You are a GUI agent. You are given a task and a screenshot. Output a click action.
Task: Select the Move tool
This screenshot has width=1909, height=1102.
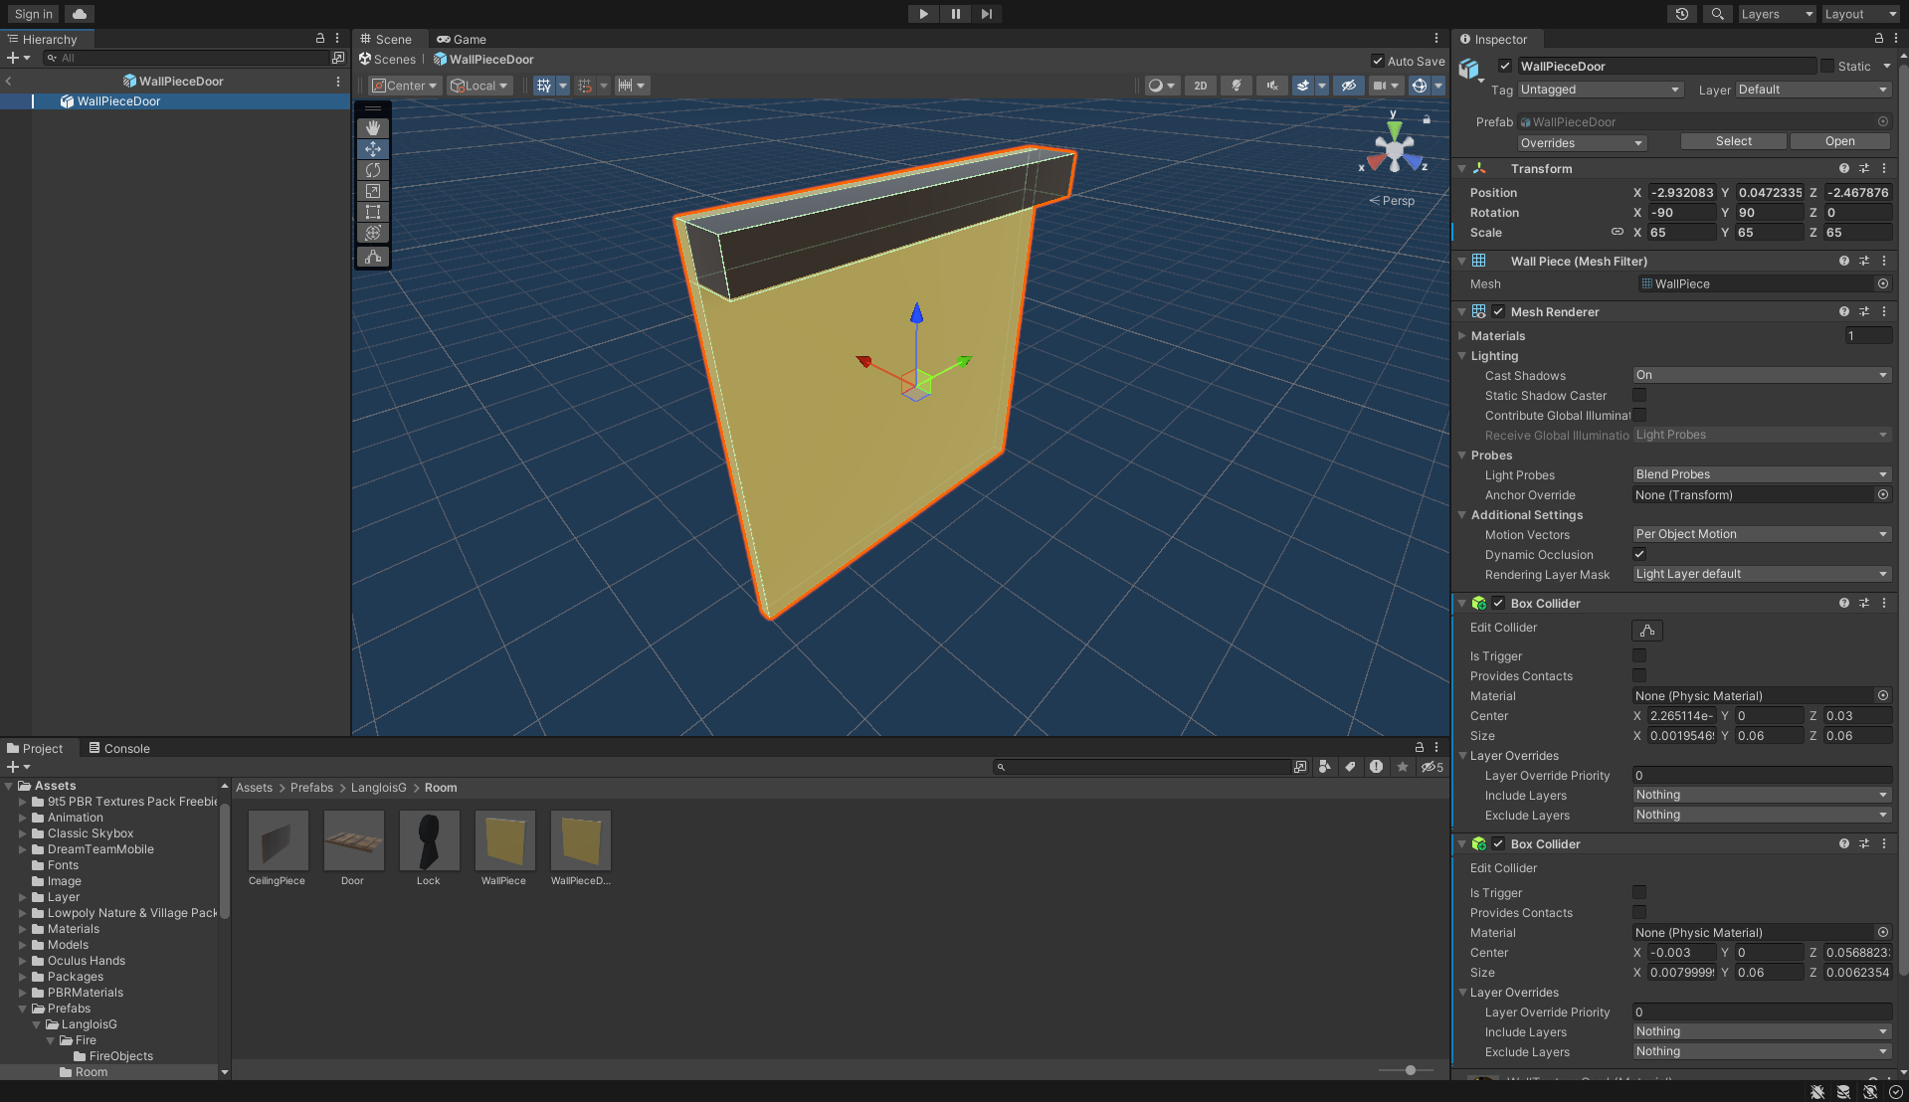tap(372, 149)
